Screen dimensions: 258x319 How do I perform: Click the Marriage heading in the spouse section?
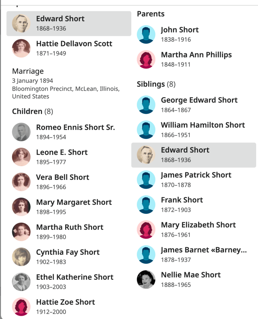(28, 71)
